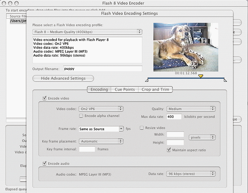Switch to the Encoding tab

[x=99, y=89]
